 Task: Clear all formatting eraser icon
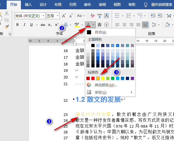click(93, 16)
